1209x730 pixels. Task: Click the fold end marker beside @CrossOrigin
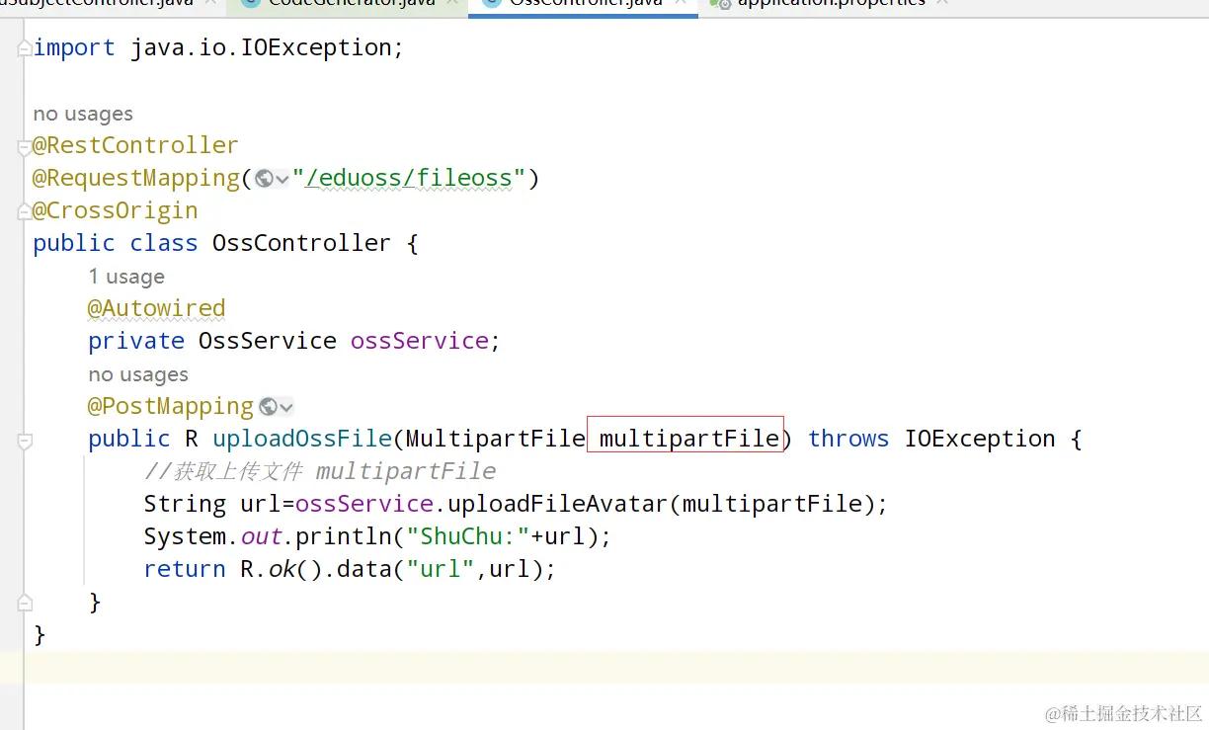[25, 212]
